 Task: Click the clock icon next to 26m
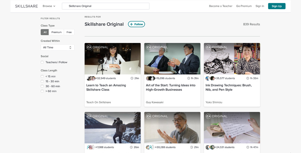pyautogui.click(x=132, y=147)
